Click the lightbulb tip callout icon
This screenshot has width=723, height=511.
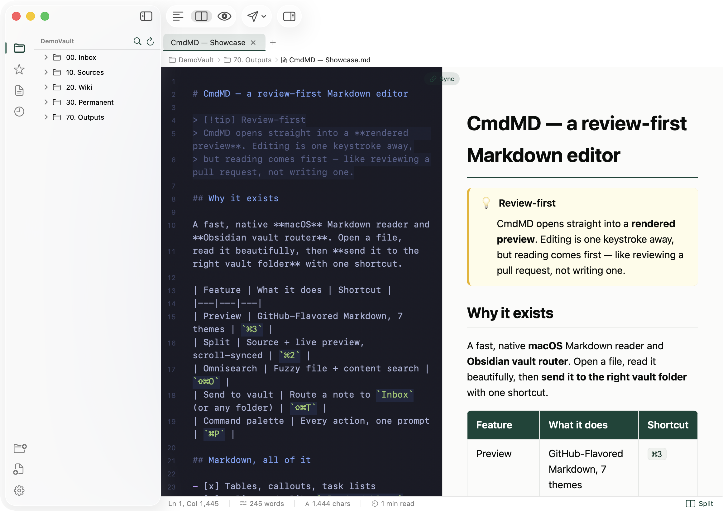(x=486, y=203)
